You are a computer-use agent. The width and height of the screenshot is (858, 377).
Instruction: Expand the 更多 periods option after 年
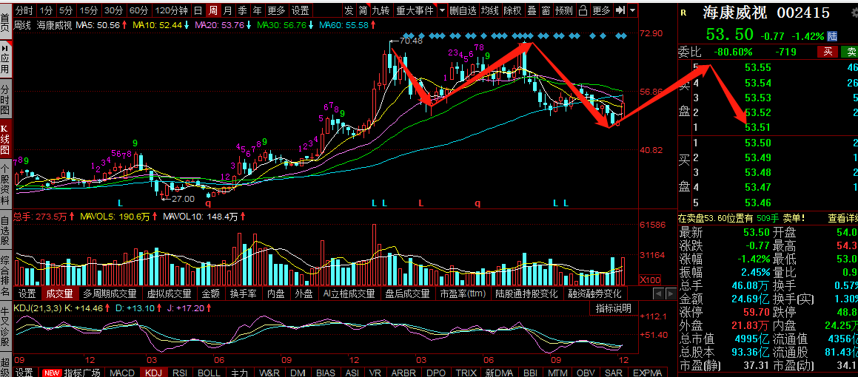click(276, 10)
